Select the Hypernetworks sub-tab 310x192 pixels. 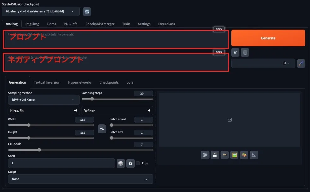pyautogui.click(x=80, y=82)
